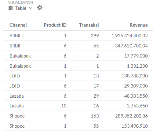Click Lazada revenue 48,383,550
153x131 pixels.
[136, 96]
